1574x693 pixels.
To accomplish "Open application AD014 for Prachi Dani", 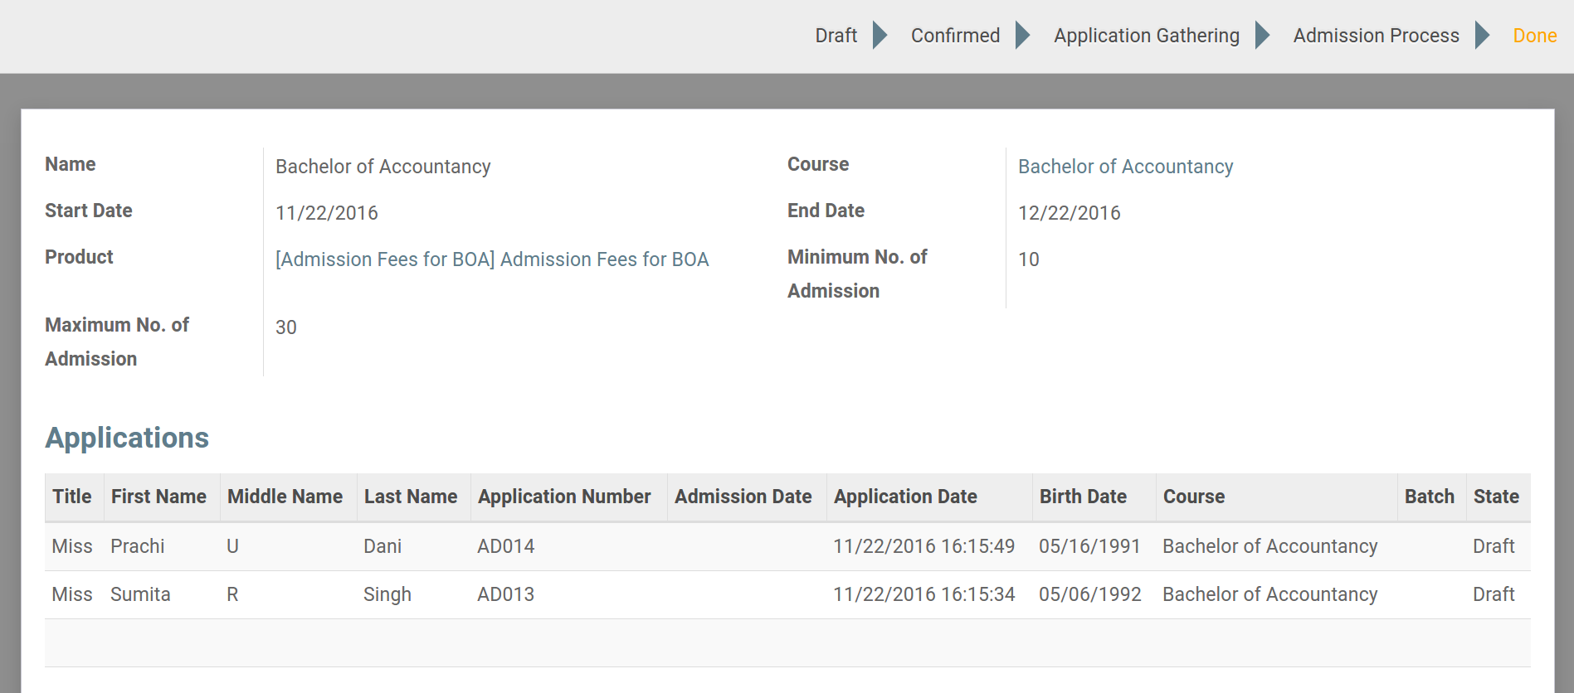I will (505, 546).
